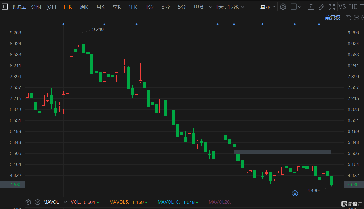Open the 1天:1分K dropdown
This screenshot has height=209, width=364.
coord(230,7)
